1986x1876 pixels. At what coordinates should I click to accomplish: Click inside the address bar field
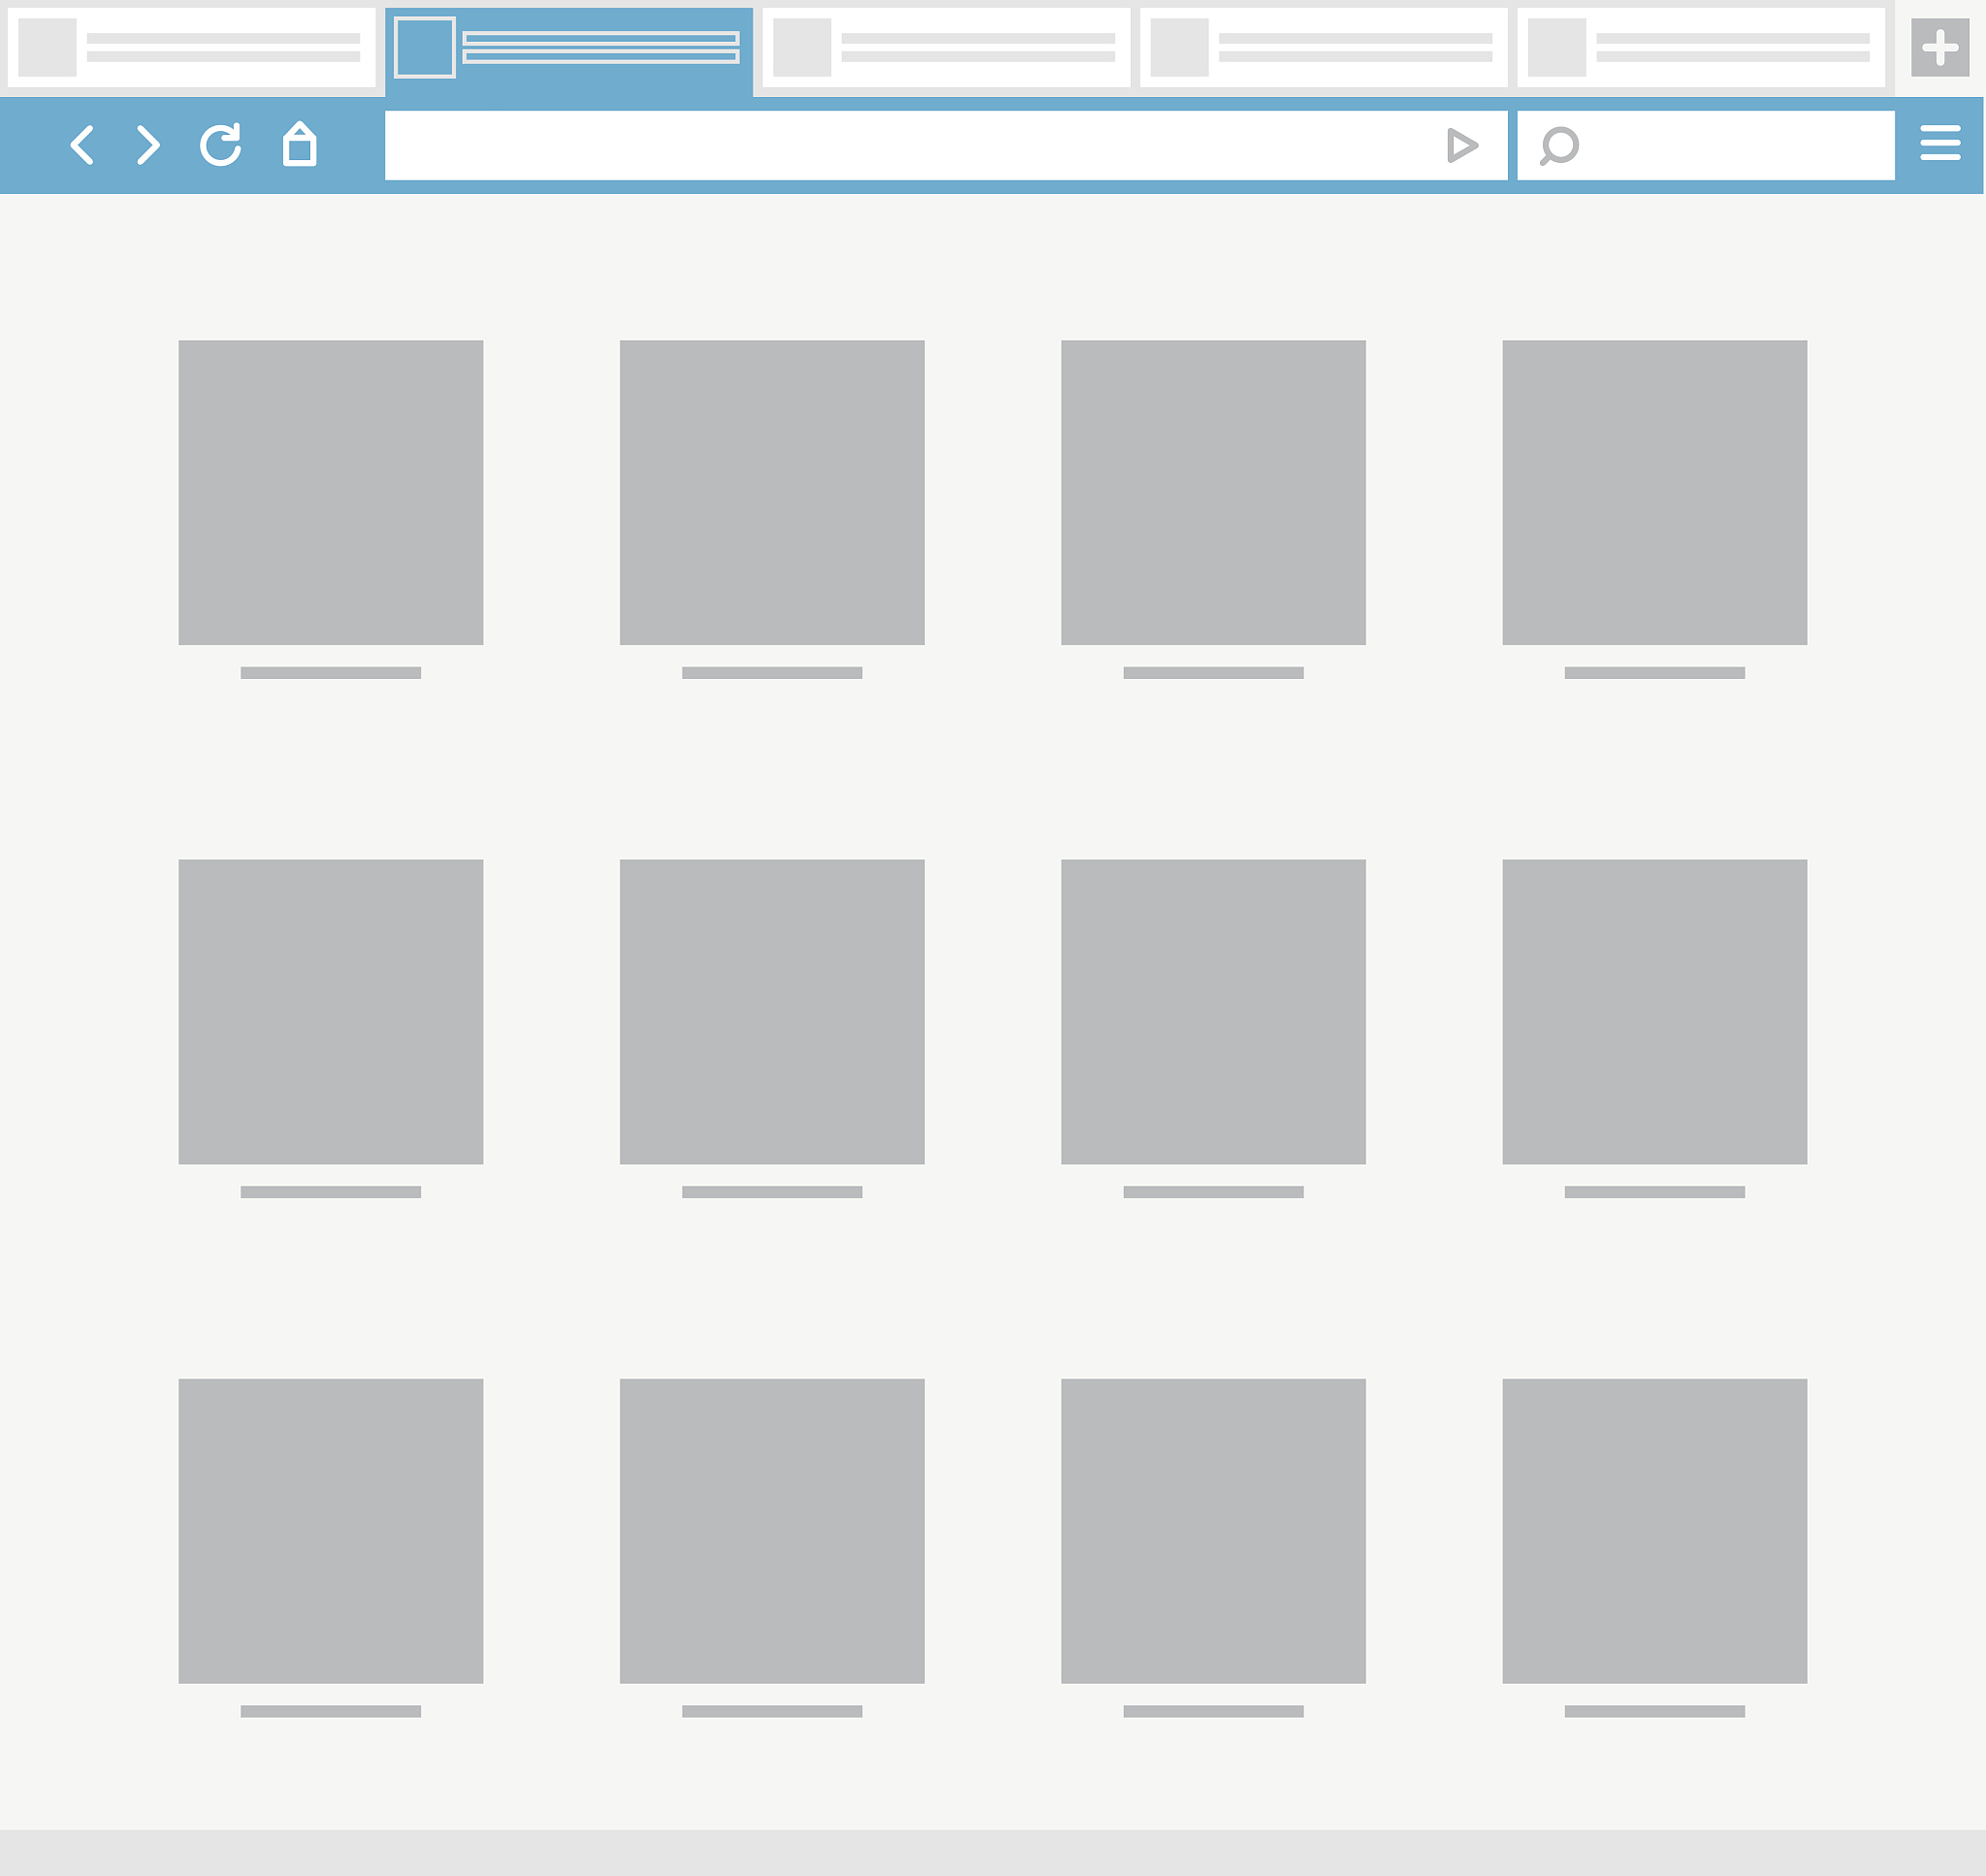pyautogui.click(x=945, y=145)
